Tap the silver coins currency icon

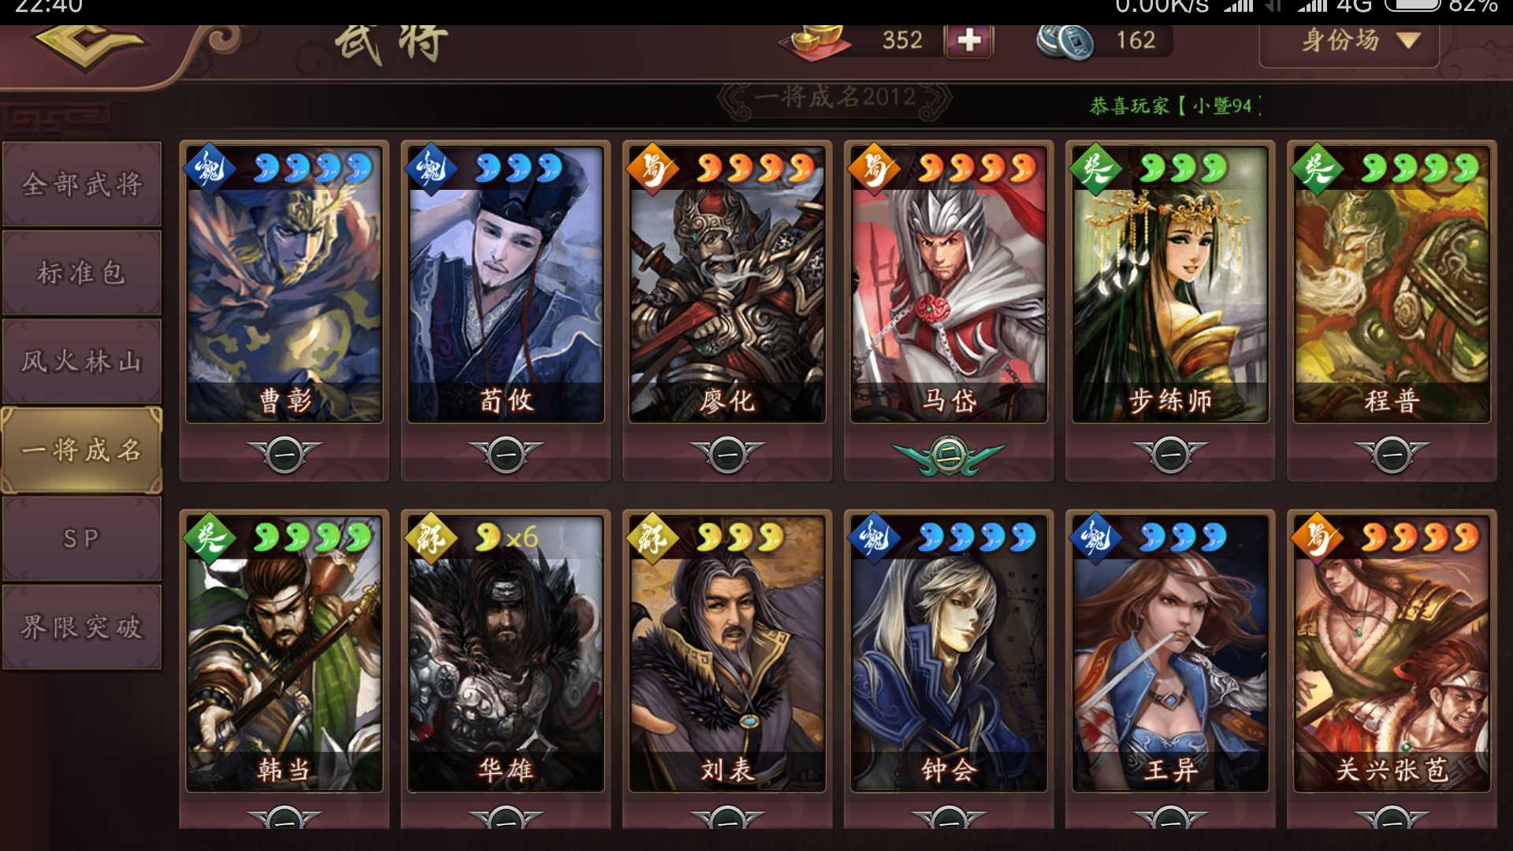pos(1065,41)
